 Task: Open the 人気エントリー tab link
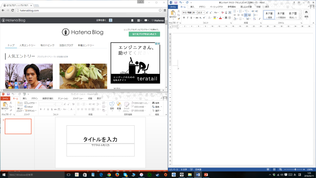point(27,45)
